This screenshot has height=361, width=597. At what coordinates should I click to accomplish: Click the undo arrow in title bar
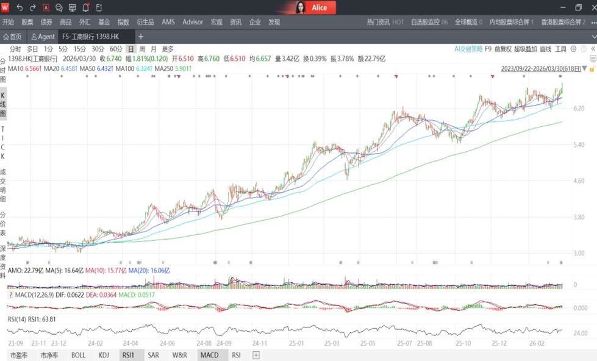pyautogui.click(x=20, y=7)
